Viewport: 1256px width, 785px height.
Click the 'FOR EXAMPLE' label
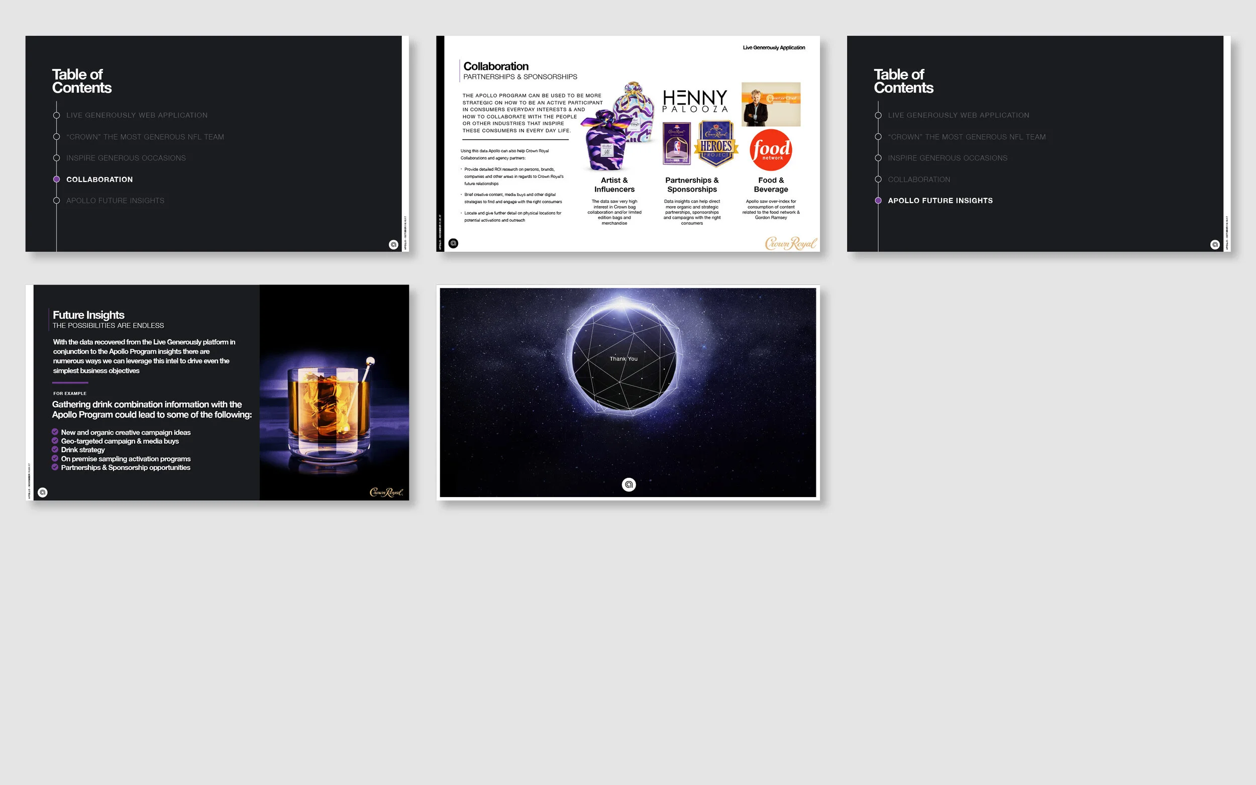click(x=70, y=394)
